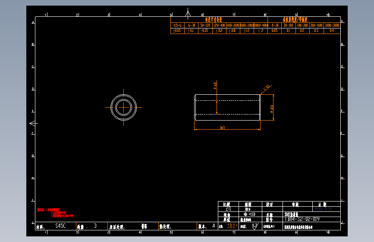Select the "6-30" dimension range cell
The image size is (374, 242).
[191, 25]
